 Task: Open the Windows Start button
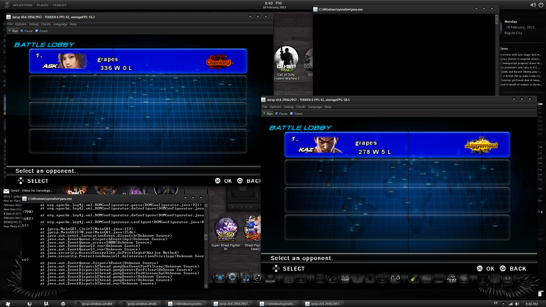coord(8,304)
